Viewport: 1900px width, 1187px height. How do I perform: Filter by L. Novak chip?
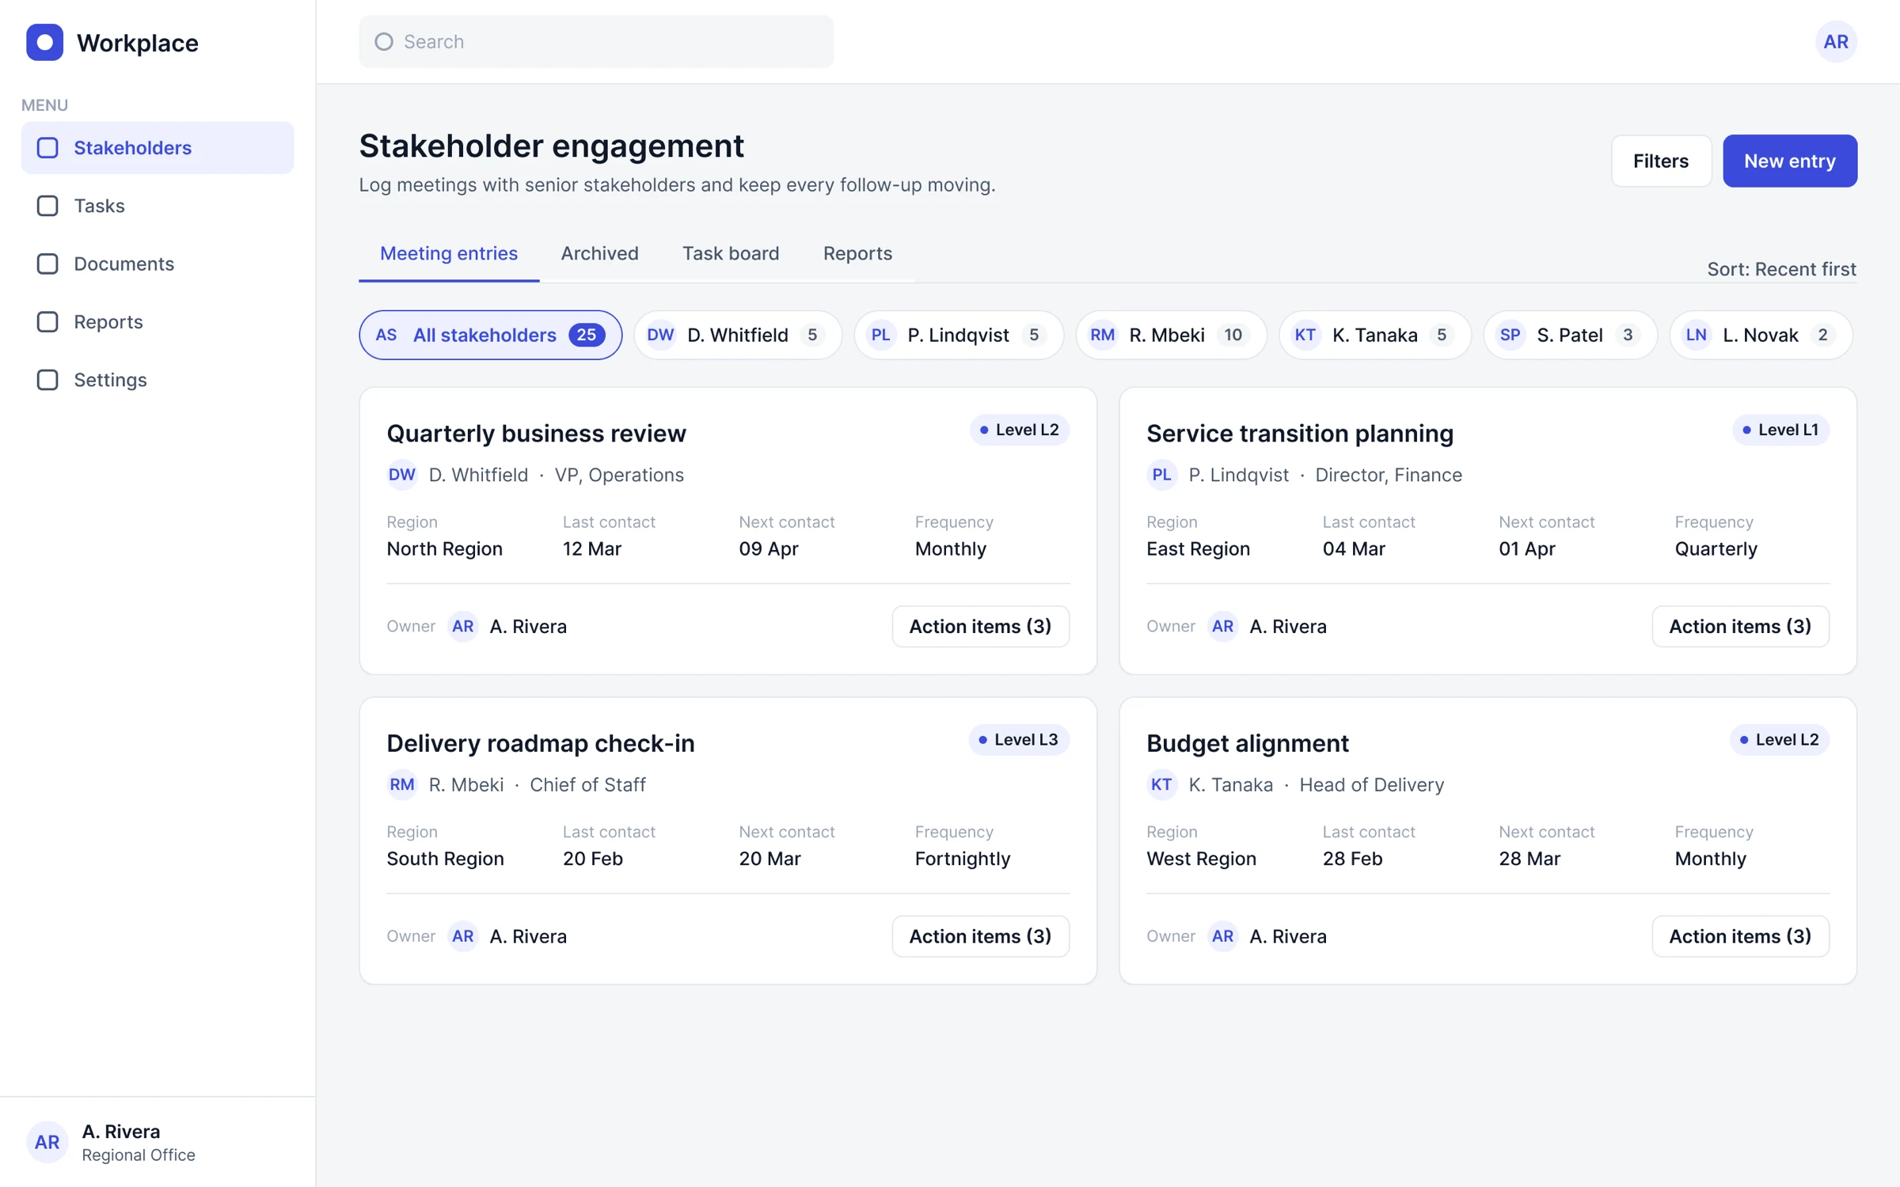(x=1761, y=335)
